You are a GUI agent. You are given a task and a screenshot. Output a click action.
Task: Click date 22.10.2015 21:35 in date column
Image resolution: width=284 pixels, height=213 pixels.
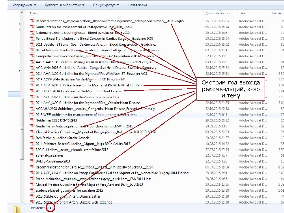coord(217,103)
